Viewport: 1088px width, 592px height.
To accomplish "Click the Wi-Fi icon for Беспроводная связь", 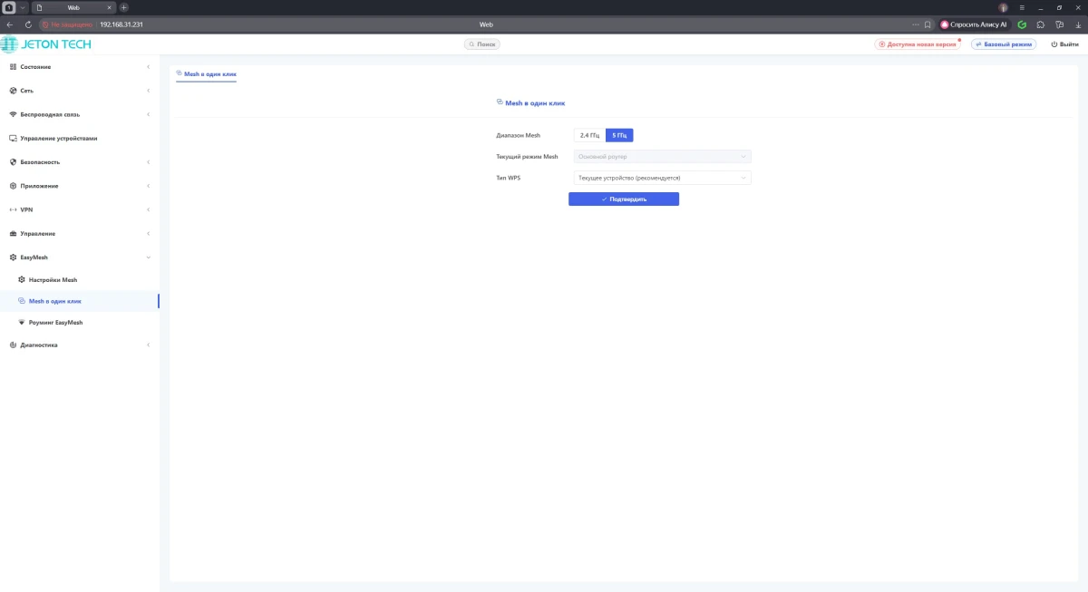I will pyautogui.click(x=13, y=115).
